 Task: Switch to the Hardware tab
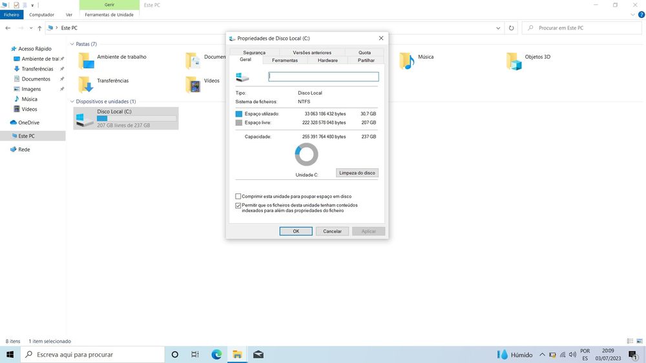click(328, 60)
